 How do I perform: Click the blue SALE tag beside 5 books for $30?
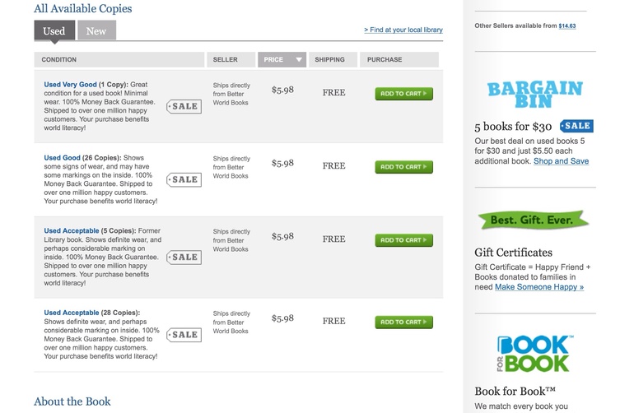click(x=576, y=126)
